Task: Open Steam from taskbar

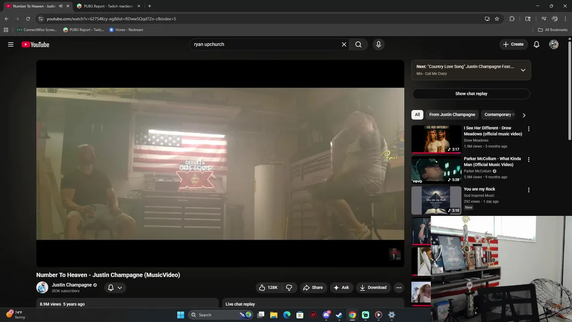Action: (339, 315)
